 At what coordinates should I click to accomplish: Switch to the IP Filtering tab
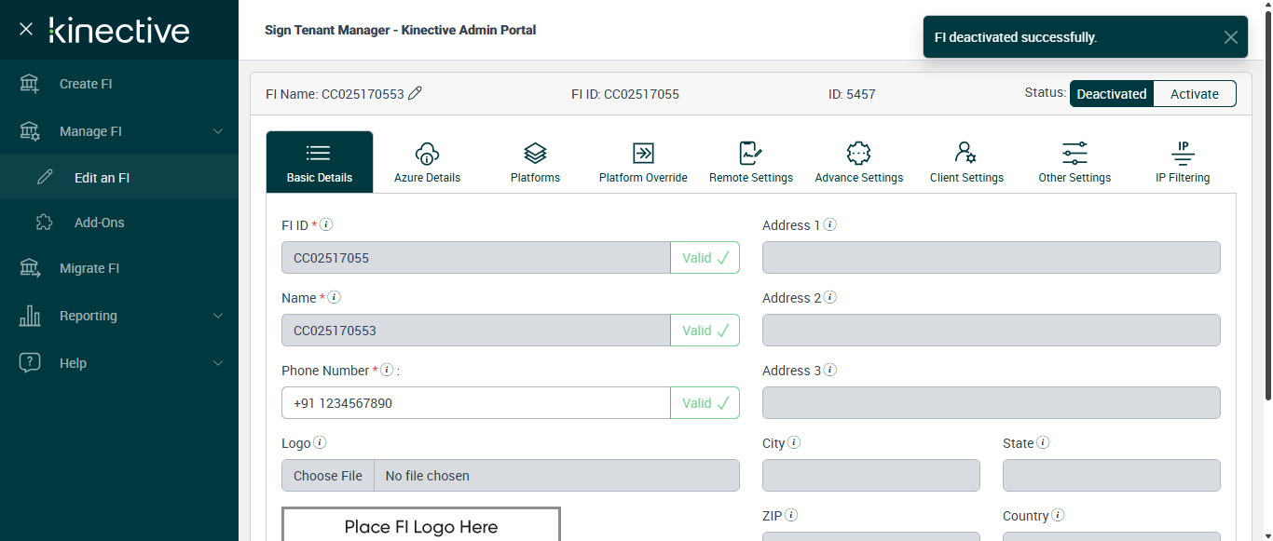click(x=1183, y=162)
